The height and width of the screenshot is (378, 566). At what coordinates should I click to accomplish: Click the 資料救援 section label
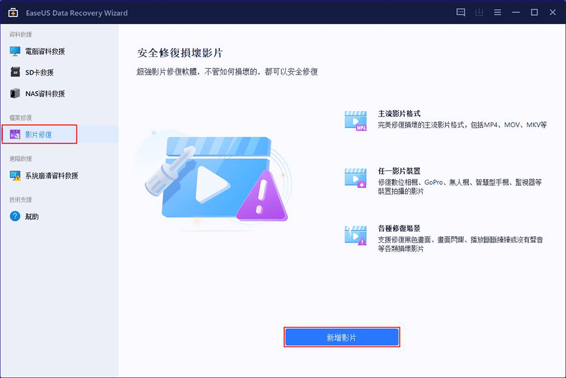coord(20,34)
